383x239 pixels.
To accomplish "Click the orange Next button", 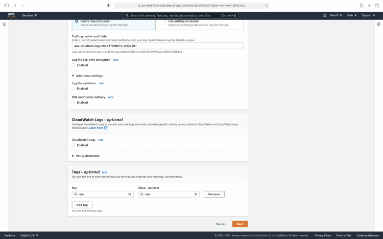I will (240, 224).
